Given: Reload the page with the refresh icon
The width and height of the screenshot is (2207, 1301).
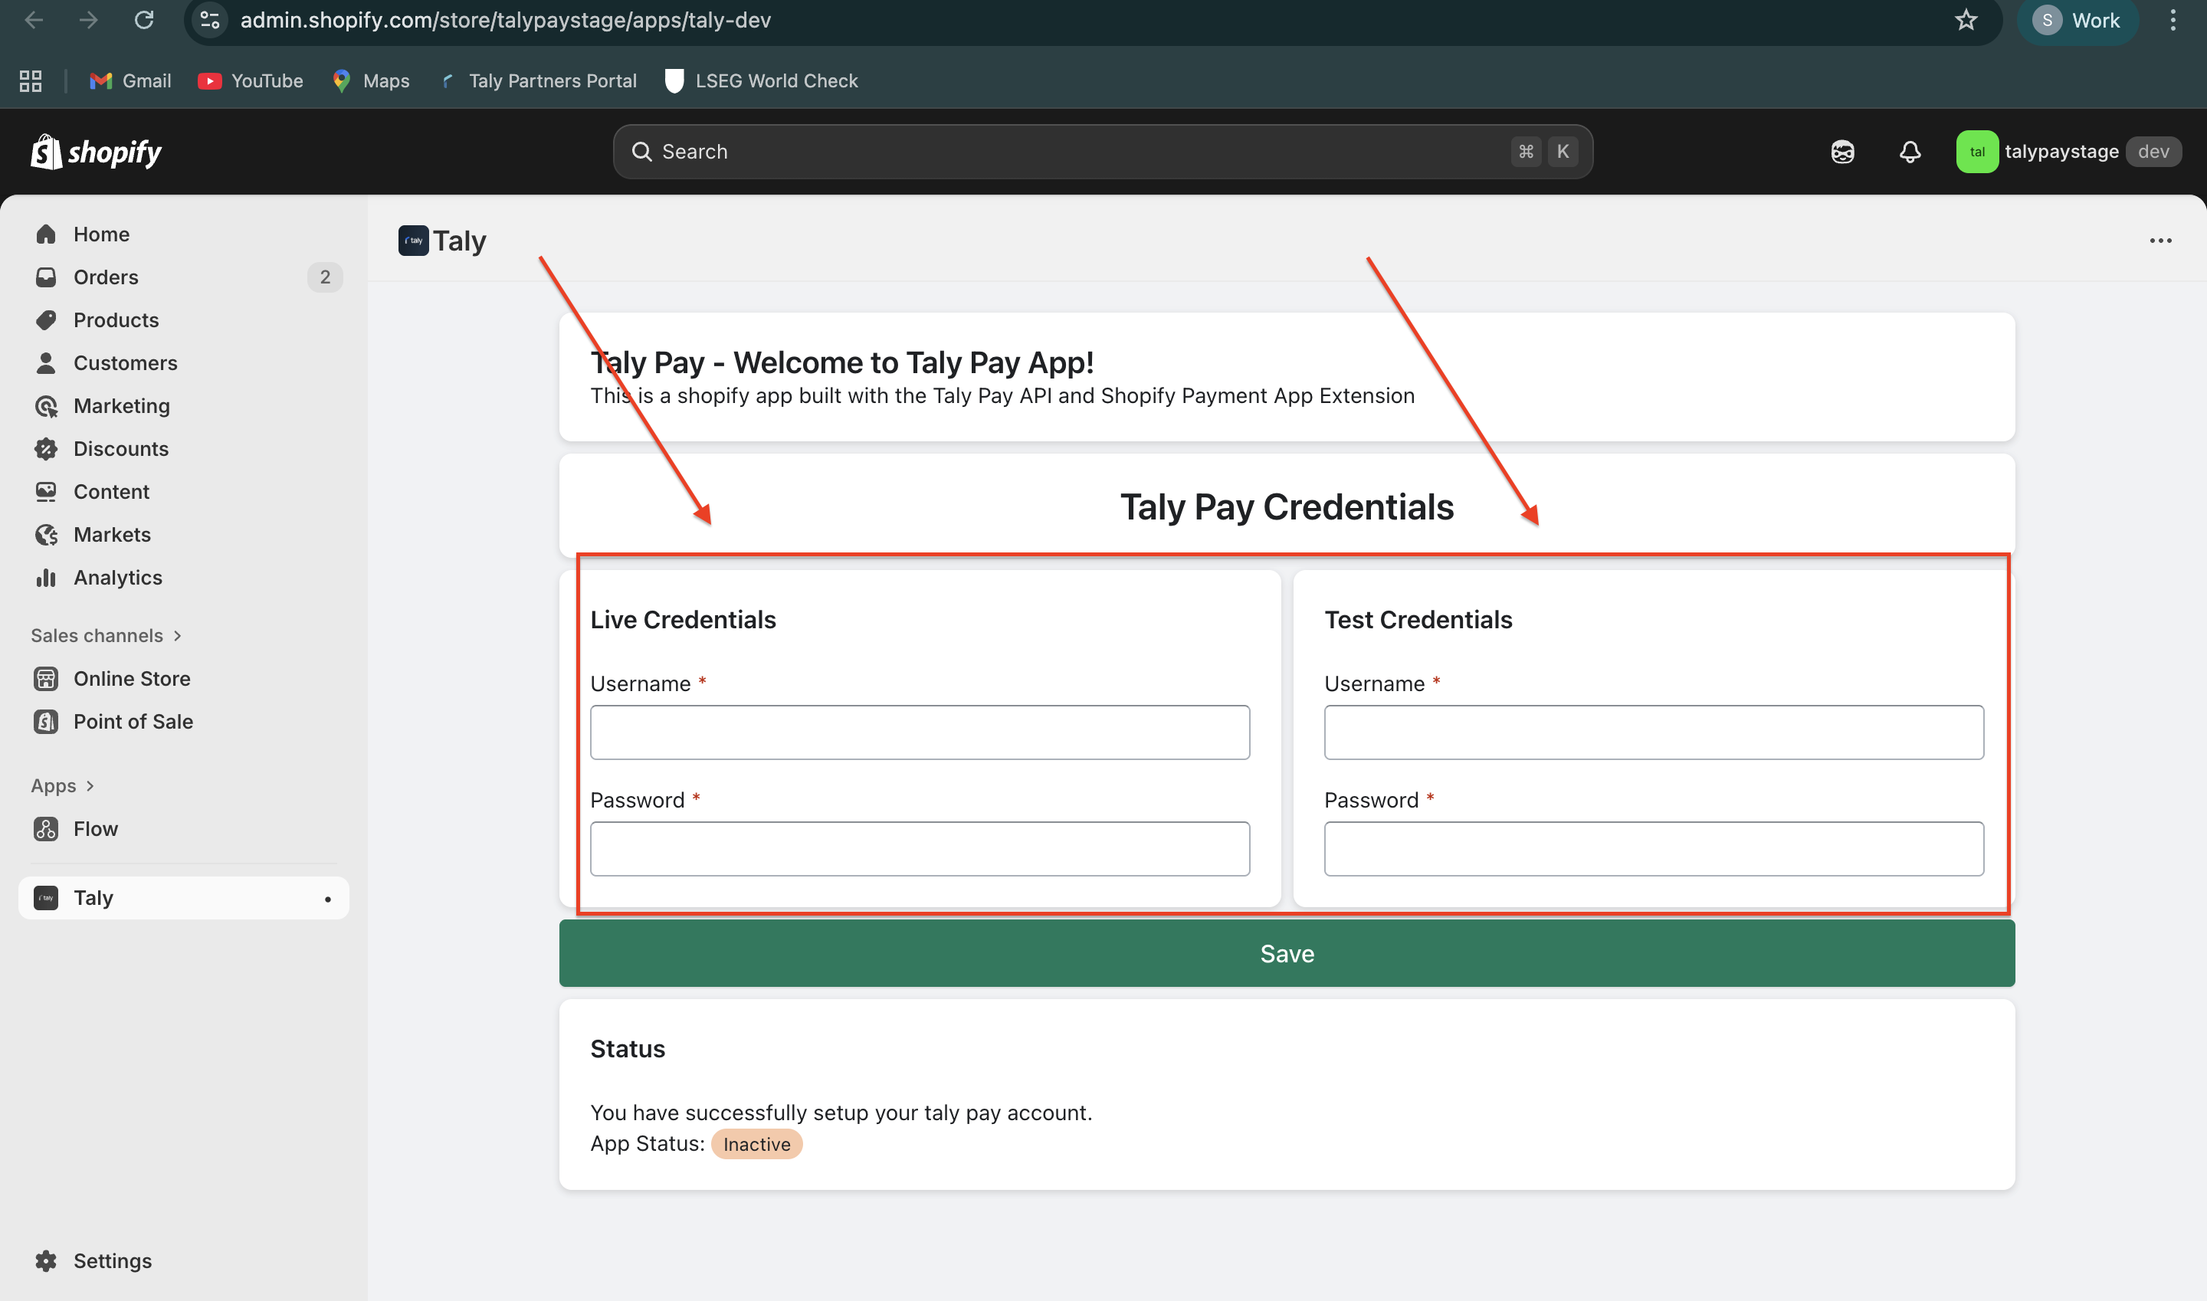Looking at the screenshot, I should click(144, 20).
